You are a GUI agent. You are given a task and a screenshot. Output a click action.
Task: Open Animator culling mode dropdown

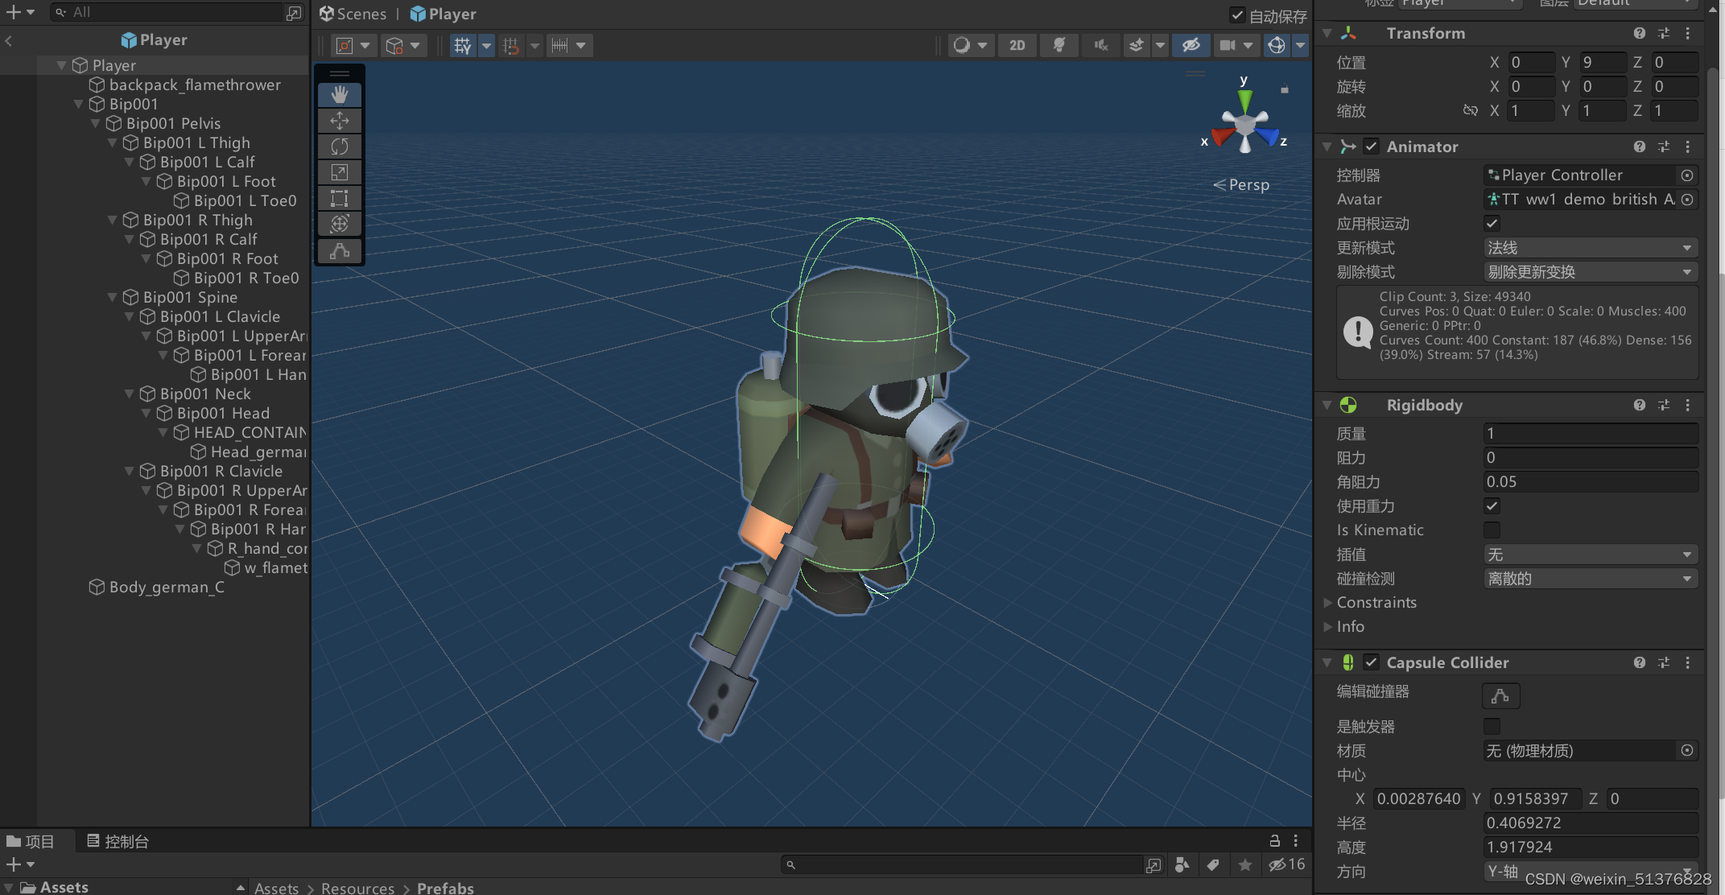[x=1591, y=272]
